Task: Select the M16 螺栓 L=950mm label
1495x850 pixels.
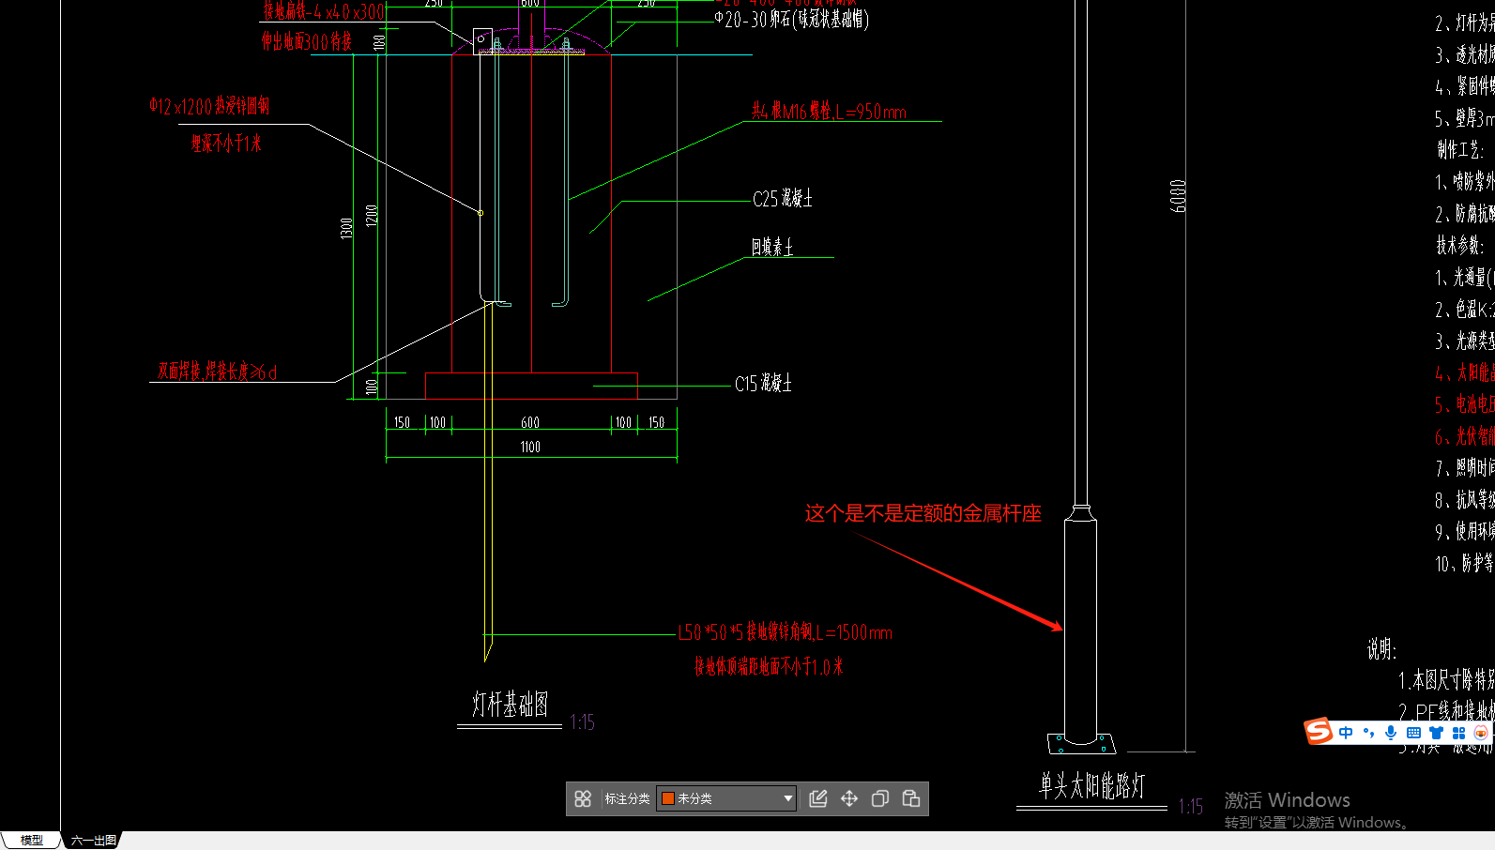Action: click(829, 111)
